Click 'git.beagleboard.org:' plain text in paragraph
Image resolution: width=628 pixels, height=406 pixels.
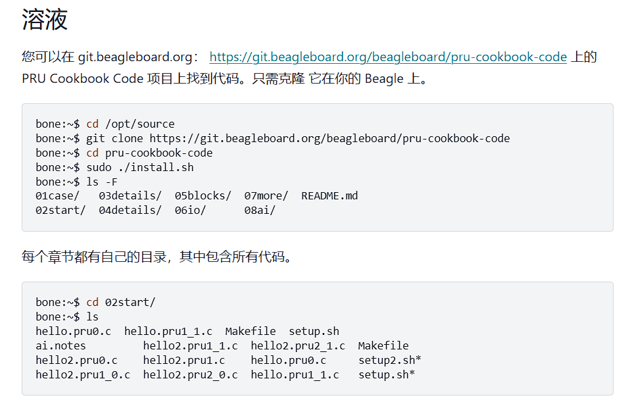coord(138,57)
